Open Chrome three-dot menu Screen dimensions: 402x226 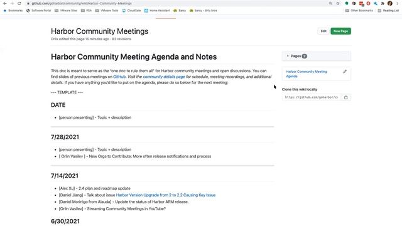pyautogui.click(x=397, y=3)
